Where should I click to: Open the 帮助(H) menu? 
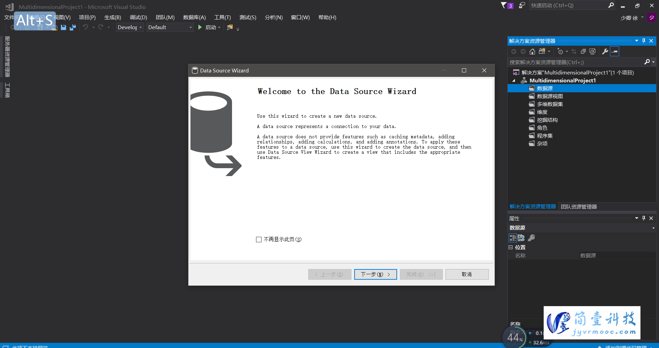tap(327, 18)
